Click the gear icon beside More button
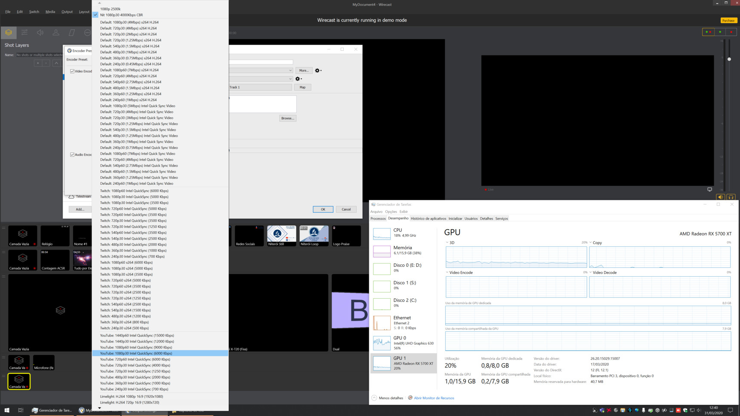740x416 pixels. coord(318,70)
